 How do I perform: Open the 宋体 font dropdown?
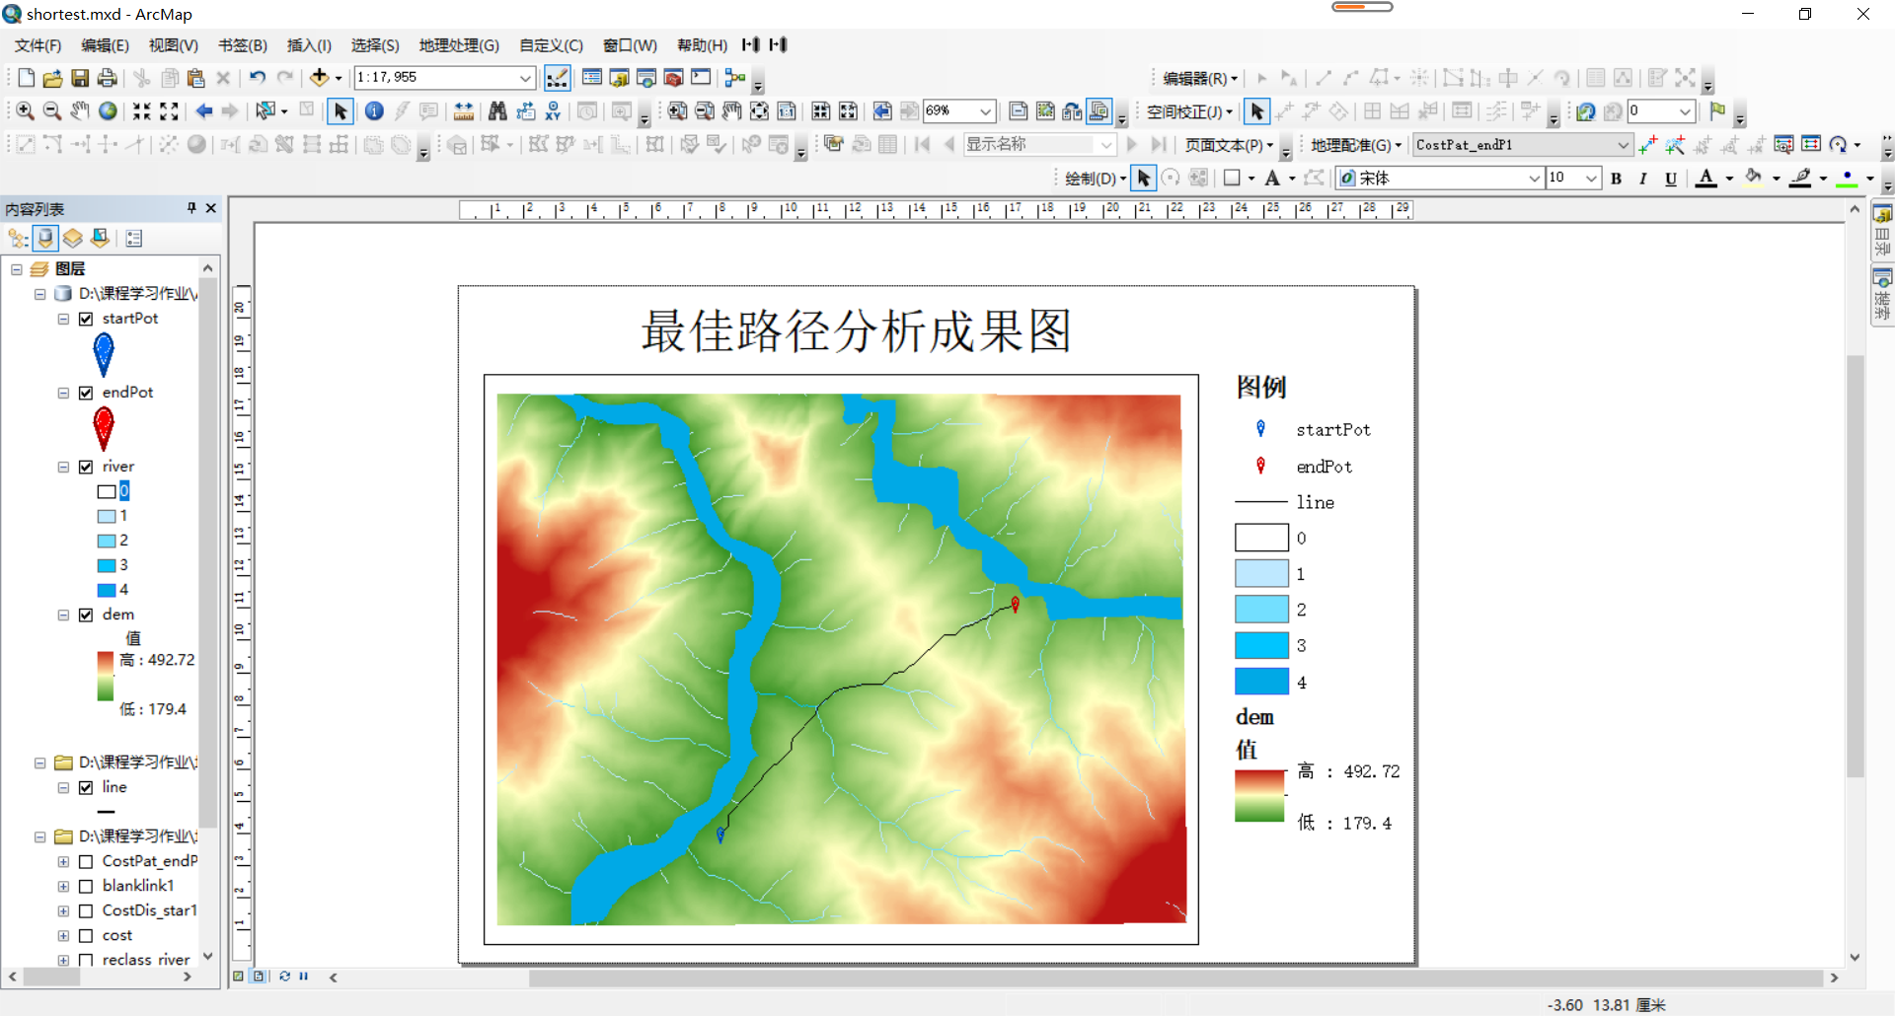(x=1533, y=179)
